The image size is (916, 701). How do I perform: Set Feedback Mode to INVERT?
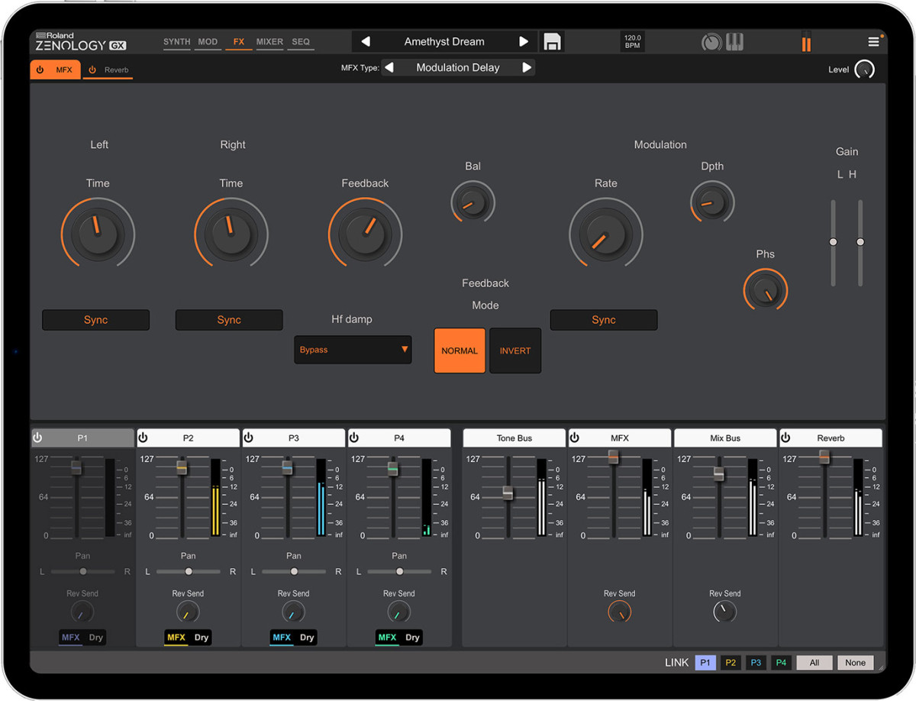[x=515, y=350]
